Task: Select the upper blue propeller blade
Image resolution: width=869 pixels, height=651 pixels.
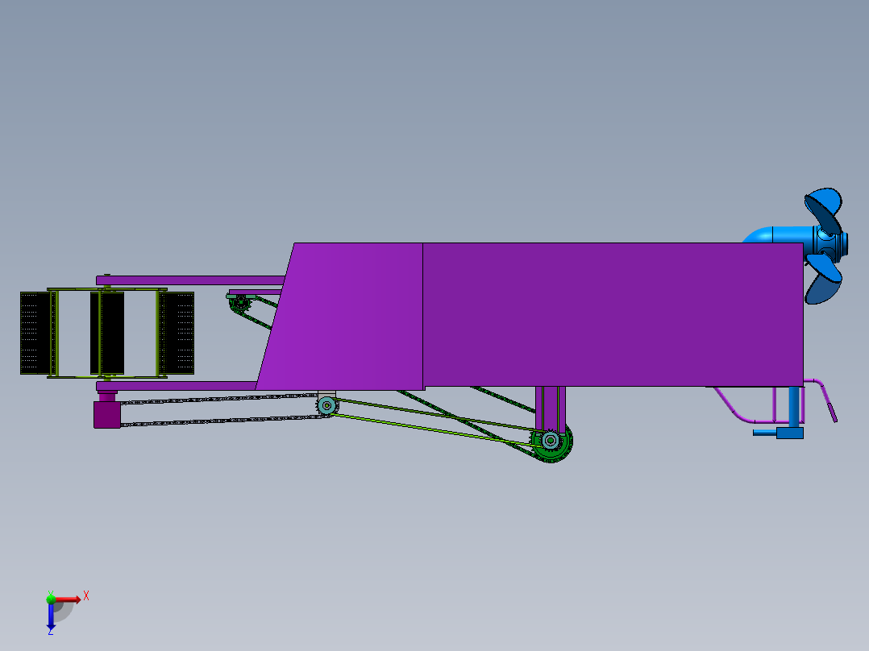Action: click(825, 208)
